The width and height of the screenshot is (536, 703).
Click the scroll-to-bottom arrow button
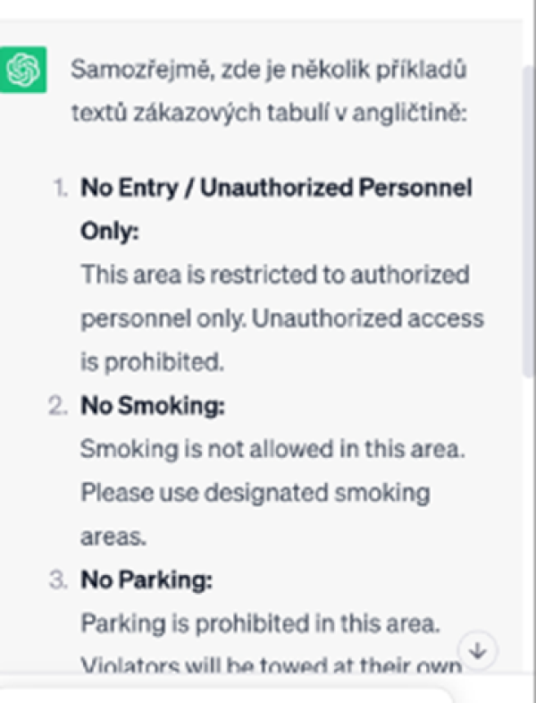478,650
